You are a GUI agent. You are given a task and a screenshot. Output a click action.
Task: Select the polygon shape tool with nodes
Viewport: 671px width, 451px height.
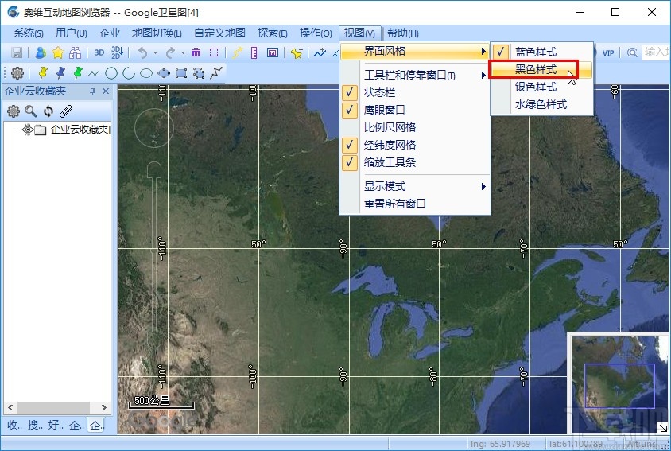(164, 73)
